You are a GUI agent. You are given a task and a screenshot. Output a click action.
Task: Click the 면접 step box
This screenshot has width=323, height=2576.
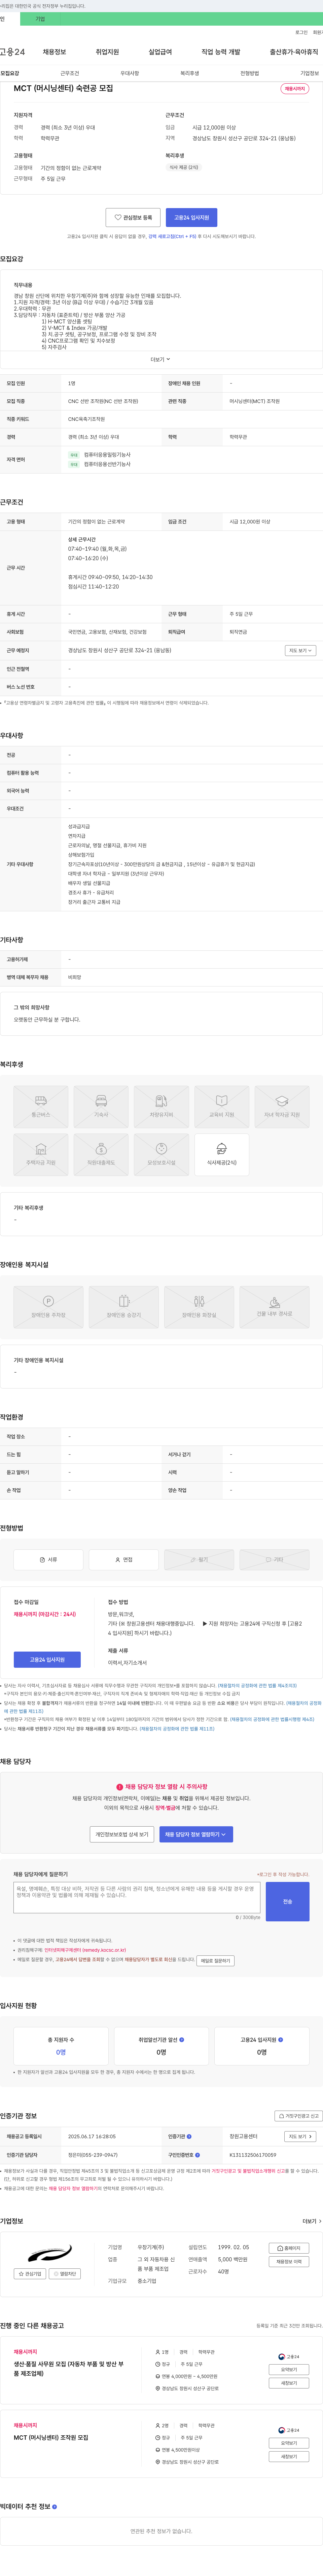pyautogui.click(x=123, y=1559)
